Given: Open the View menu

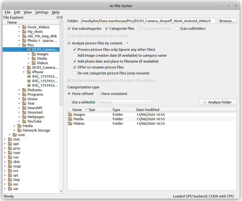Looking at the screenshot, I should (28, 12).
